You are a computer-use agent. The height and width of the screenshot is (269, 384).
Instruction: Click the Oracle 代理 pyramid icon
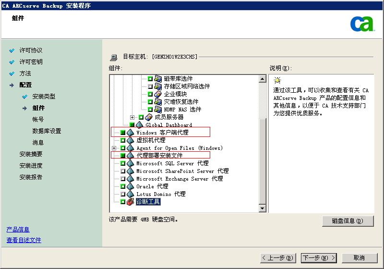click(130, 186)
